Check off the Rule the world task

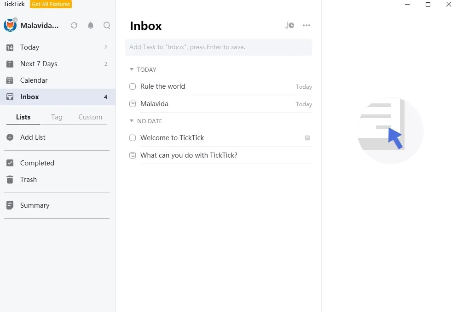133,86
